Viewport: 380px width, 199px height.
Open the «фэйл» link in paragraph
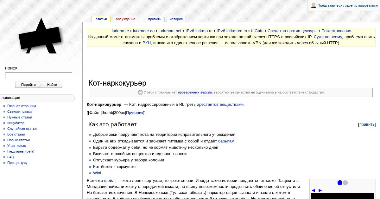[109, 181]
